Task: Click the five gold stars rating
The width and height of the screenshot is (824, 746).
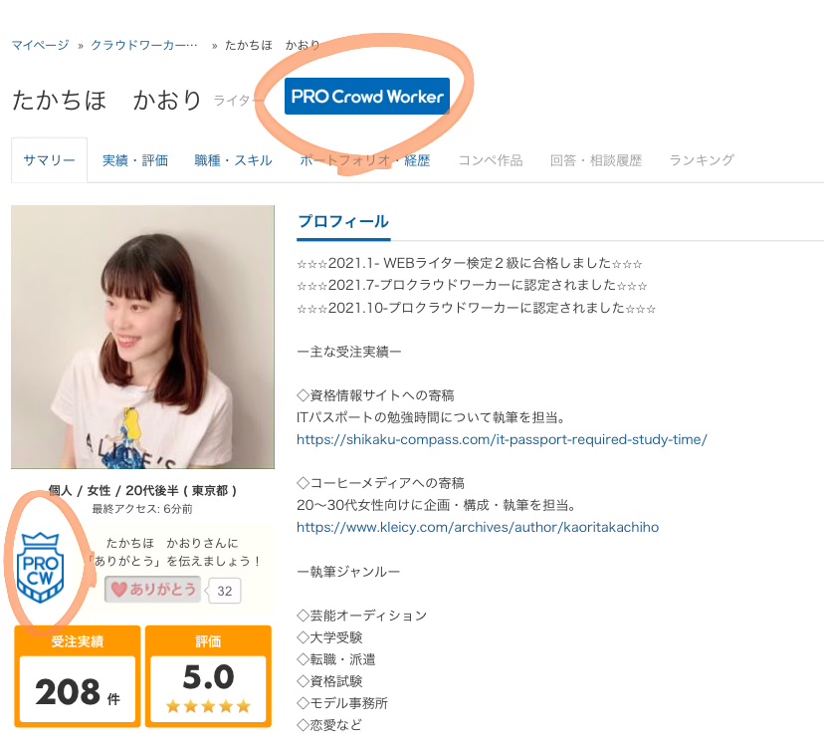Action: pyautogui.click(x=208, y=706)
